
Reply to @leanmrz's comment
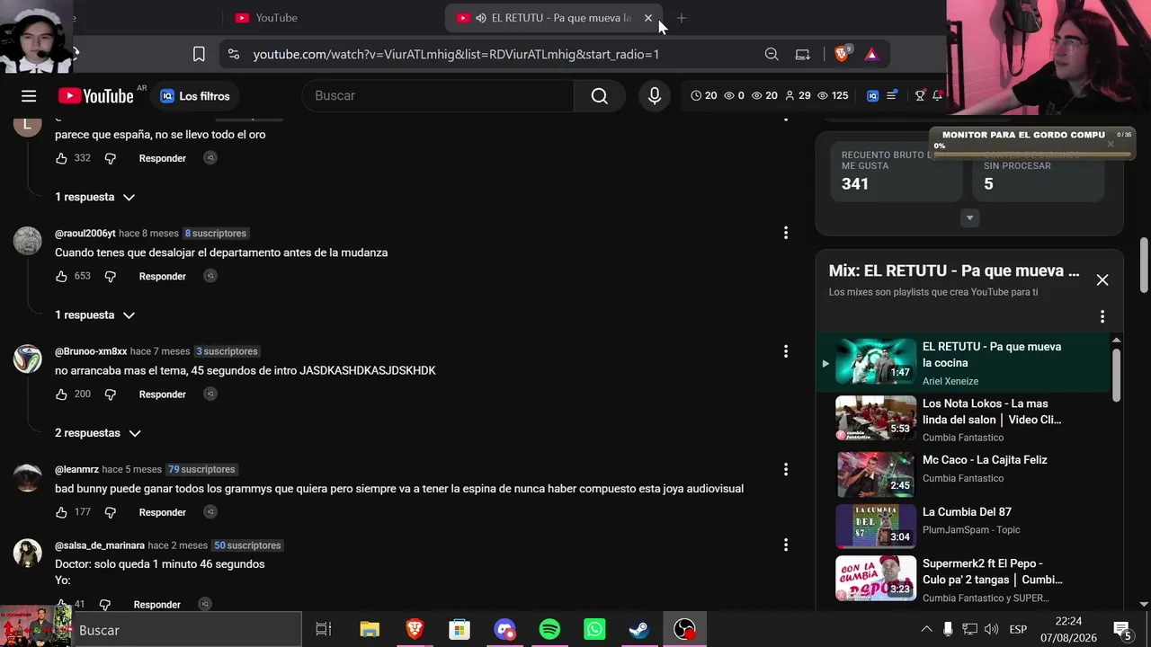point(162,512)
